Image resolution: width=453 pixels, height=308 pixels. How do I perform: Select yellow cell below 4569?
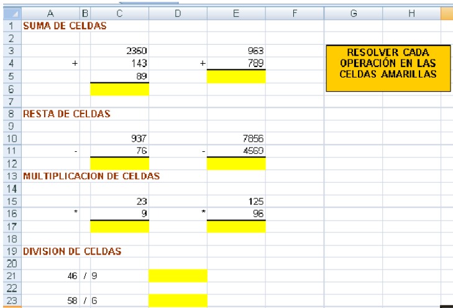coord(236,164)
